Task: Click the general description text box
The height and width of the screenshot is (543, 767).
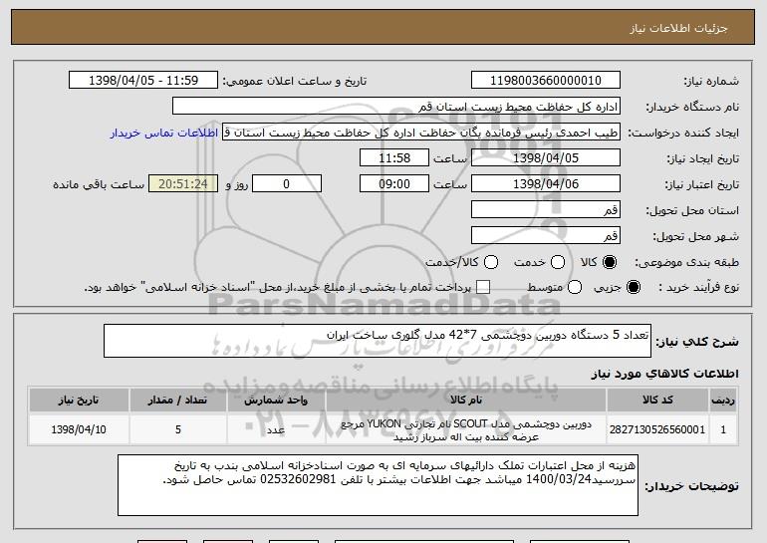Action: (378, 341)
